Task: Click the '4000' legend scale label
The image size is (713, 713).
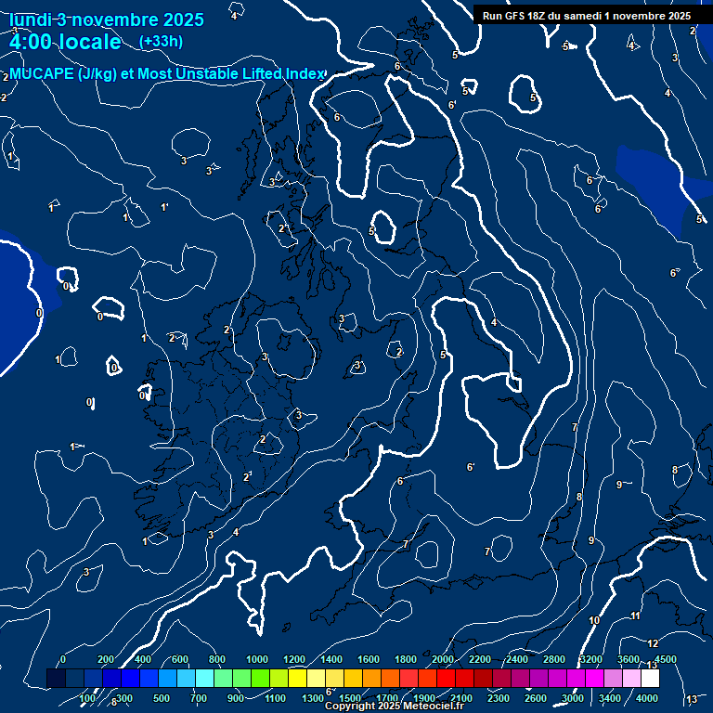Action: click(647, 698)
